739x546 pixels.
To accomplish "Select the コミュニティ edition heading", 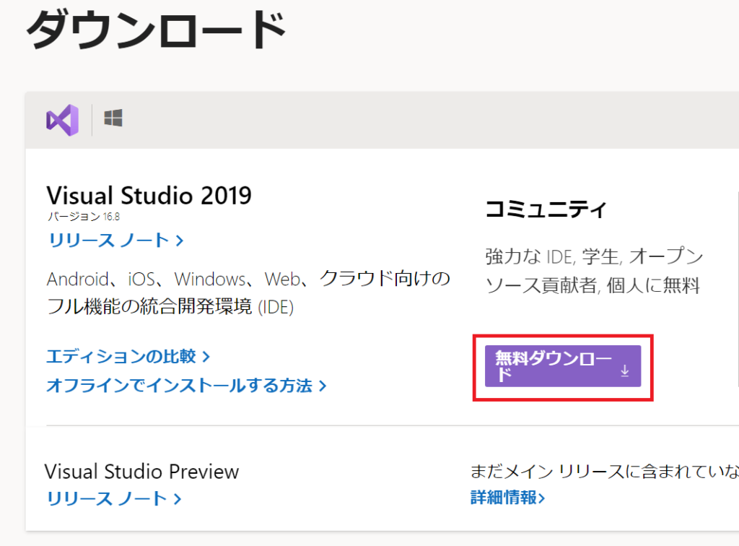I will (x=546, y=207).
